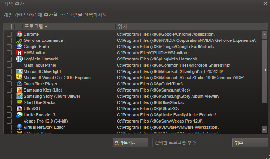Click the BlueStacks location path

coord(150,102)
